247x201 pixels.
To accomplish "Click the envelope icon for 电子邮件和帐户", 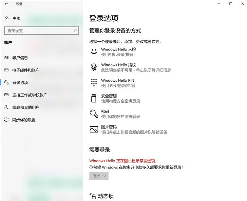I will pyautogui.click(x=6, y=70).
